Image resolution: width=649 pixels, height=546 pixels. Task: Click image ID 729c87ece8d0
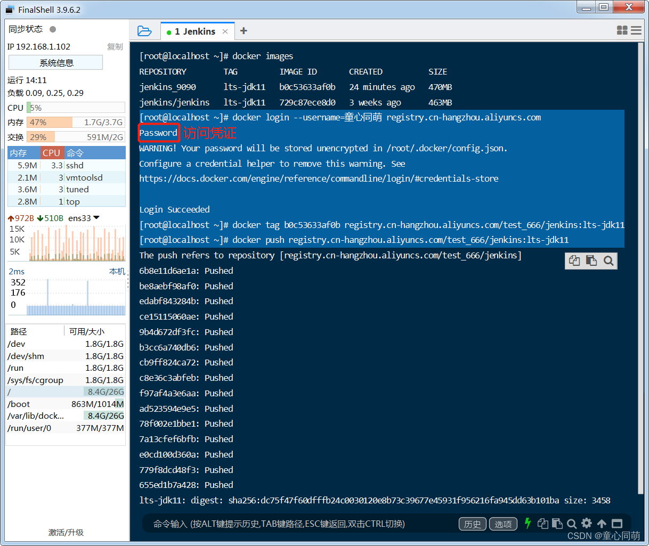point(307,102)
